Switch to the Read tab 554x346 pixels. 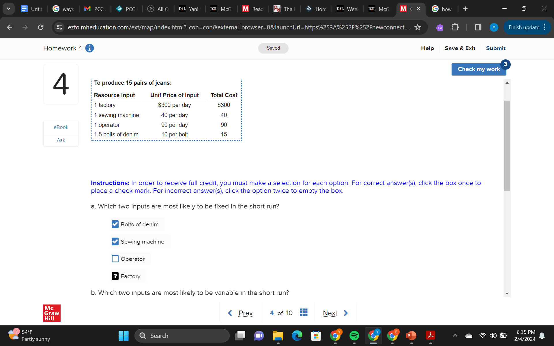point(252,9)
